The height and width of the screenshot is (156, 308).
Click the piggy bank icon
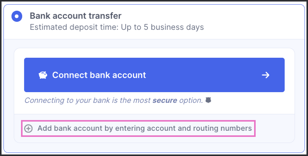[x=43, y=75]
